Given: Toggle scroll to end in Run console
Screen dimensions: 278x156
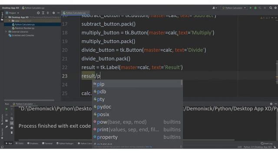Looking at the screenshot, I should (x=12, y=123).
